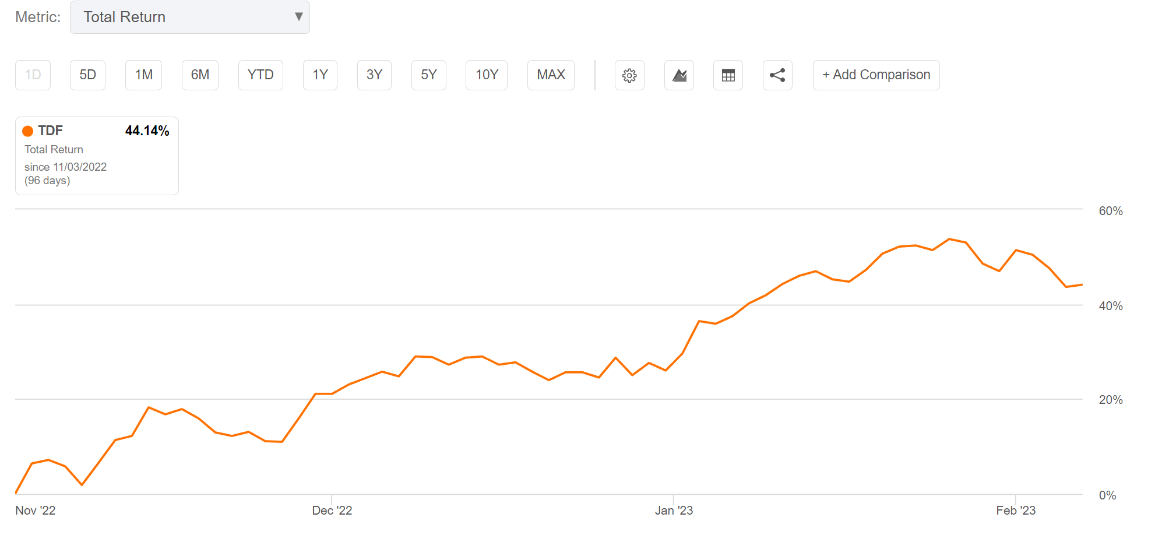This screenshot has height=542, width=1169.
Task: Switch to the 10Y time range
Action: [x=487, y=75]
